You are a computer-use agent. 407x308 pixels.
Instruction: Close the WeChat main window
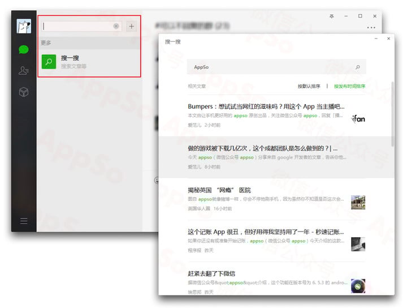(x=375, y=16)
